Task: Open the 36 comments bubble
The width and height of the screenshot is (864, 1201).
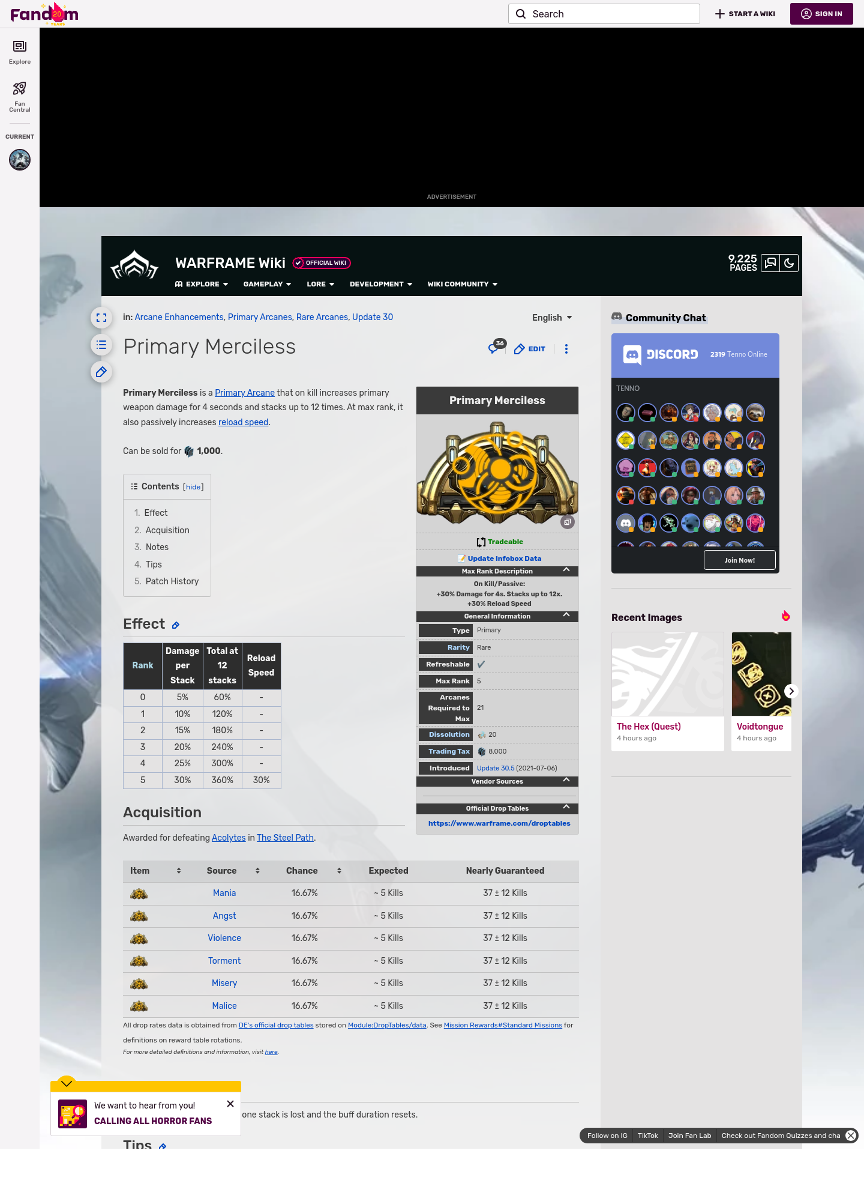Action: click(496, 347)
